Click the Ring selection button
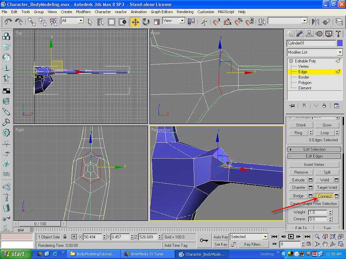The width and height of the screenshot is (346, 259). click(x=298, y=133)
